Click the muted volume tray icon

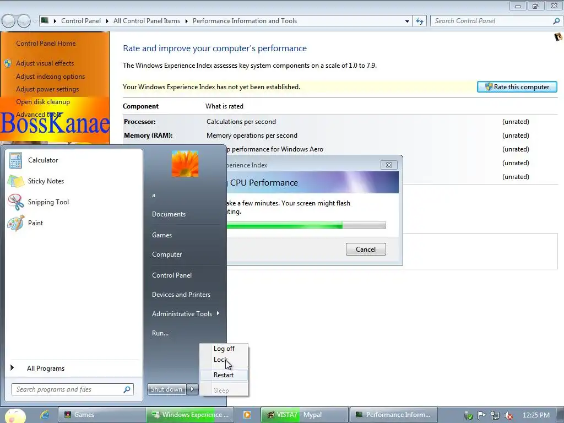point(508,415)
